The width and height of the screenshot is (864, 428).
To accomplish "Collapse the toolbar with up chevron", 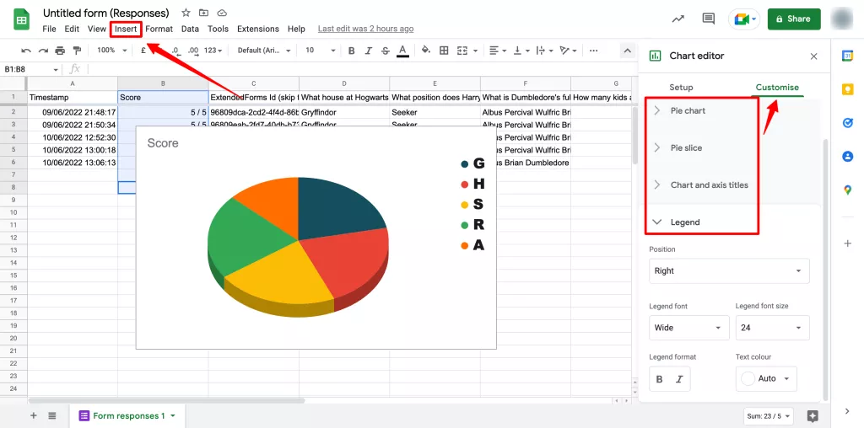I will pos(627,51).
